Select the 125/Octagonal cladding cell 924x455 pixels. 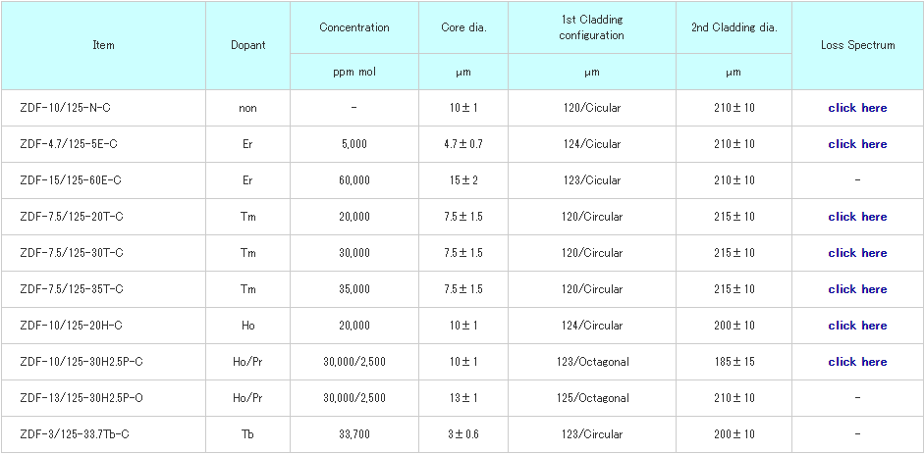pos(591,398)
